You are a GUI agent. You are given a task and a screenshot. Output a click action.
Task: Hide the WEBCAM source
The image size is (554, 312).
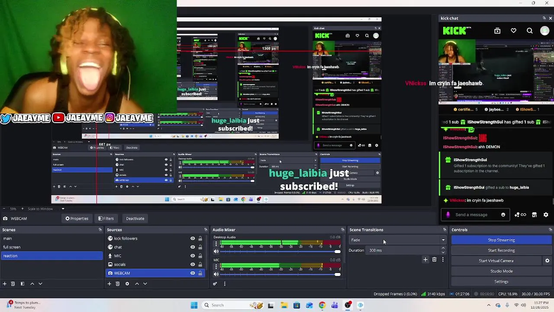(193, 273)
